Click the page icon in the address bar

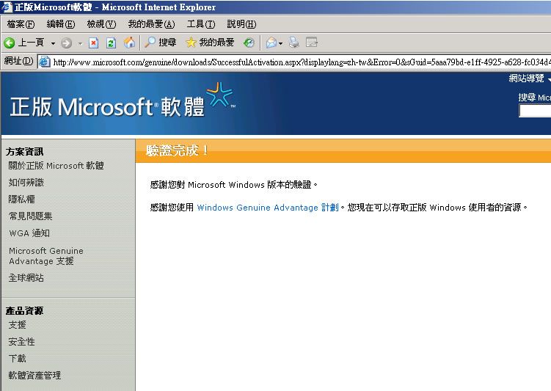click(45, 62)
